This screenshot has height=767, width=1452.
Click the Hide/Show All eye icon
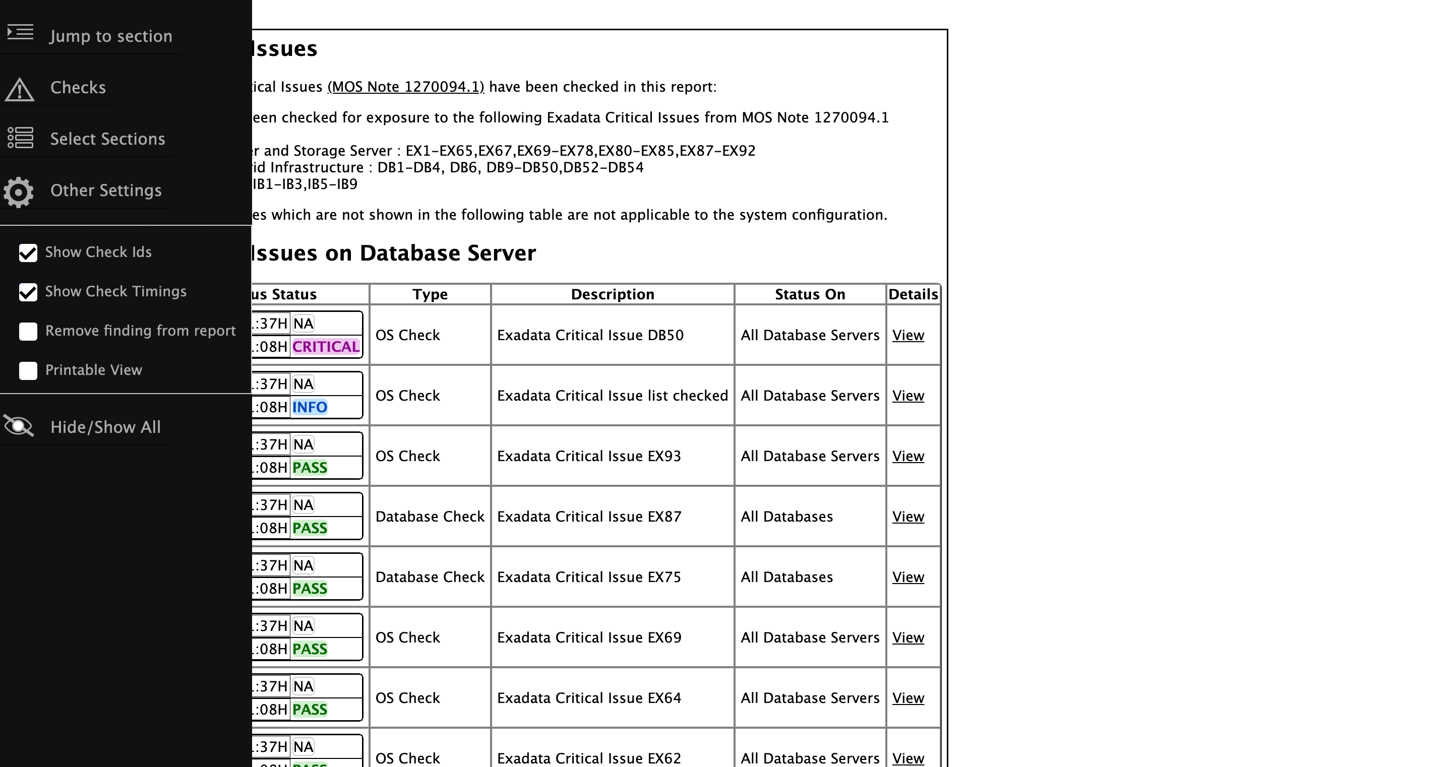pos(19,426)
